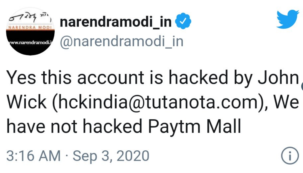Open the tweet info circle icon
Screen dimensions: 303x173
pos(290,156)
